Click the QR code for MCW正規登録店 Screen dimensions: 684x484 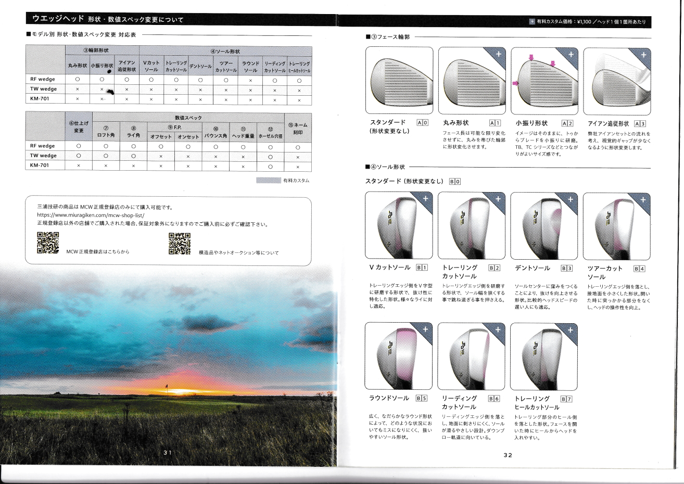[48, 243]
